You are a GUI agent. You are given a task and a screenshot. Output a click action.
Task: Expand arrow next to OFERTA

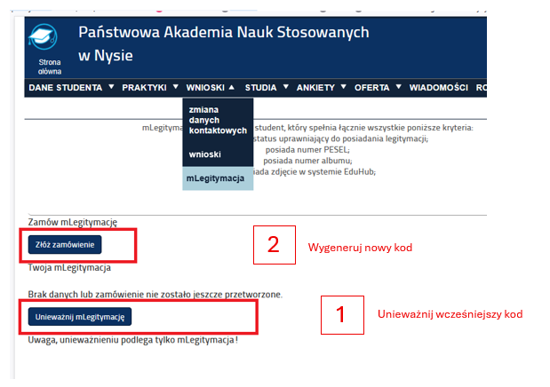(398, 87)
